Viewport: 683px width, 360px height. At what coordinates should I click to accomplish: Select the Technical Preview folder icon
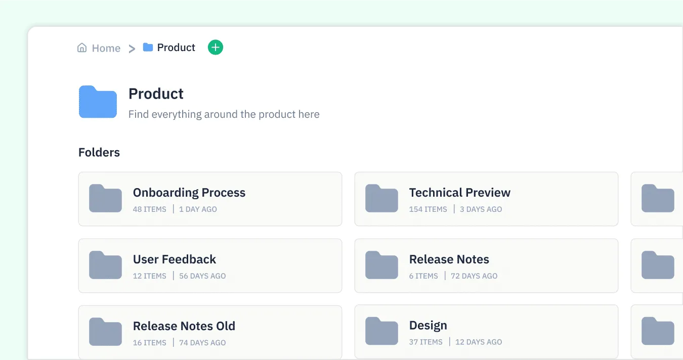[x=381, y=199]
